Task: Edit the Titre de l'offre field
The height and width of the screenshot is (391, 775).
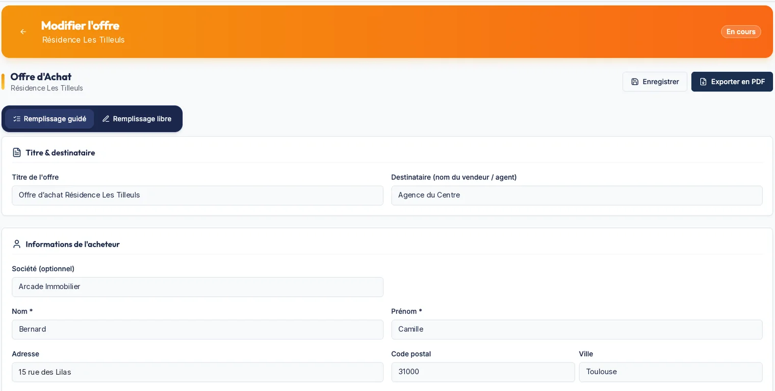Action: click(197, 195)
